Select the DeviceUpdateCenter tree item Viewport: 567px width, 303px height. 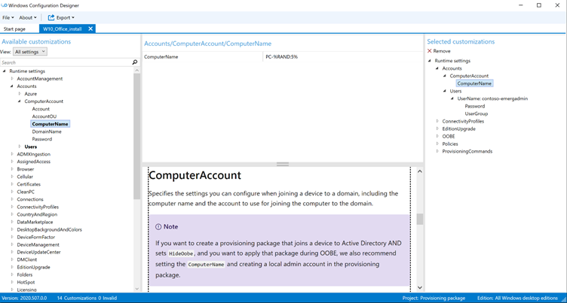[38, 252]
